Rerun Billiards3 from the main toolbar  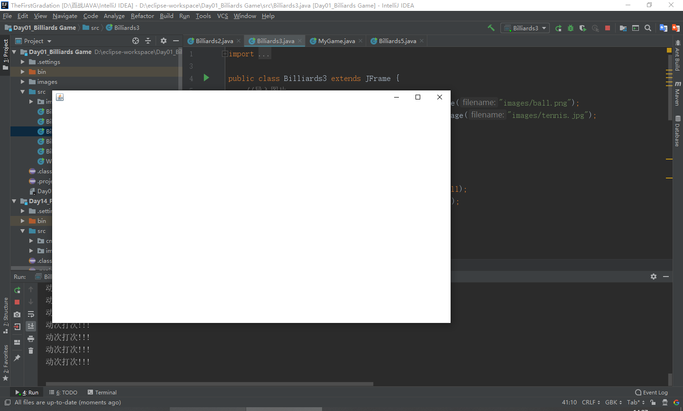tap(558, 28)
